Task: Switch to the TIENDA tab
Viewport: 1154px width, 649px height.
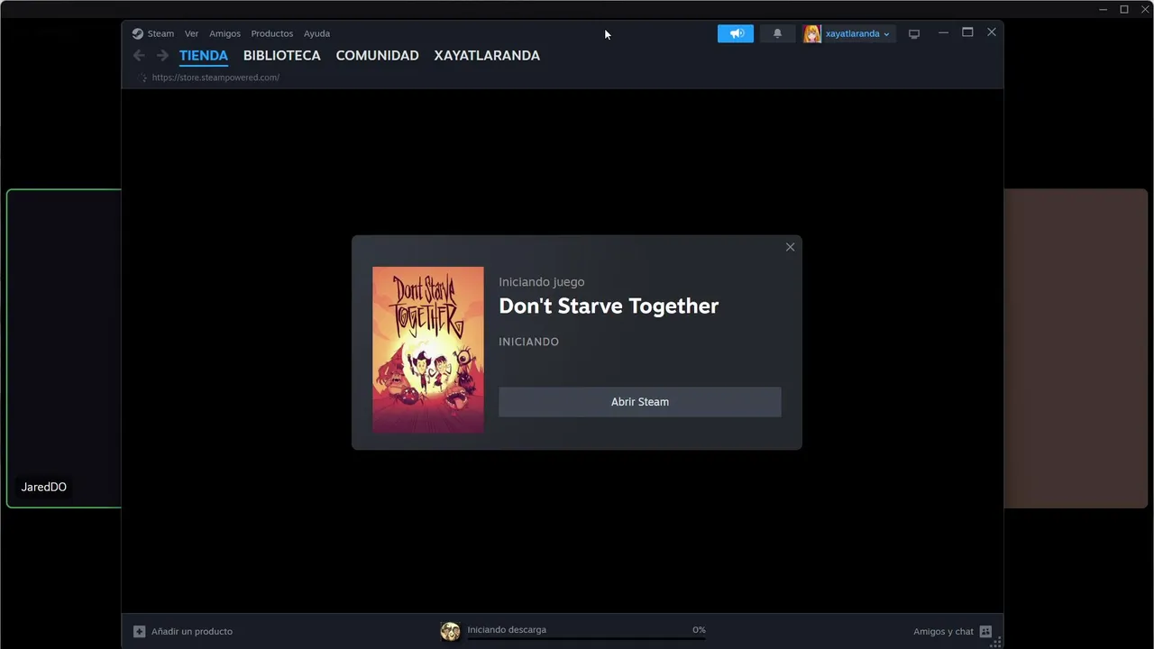Action: click(x=204, y=56)
